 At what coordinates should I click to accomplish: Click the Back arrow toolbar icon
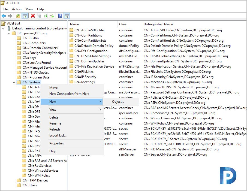point(4,16)
